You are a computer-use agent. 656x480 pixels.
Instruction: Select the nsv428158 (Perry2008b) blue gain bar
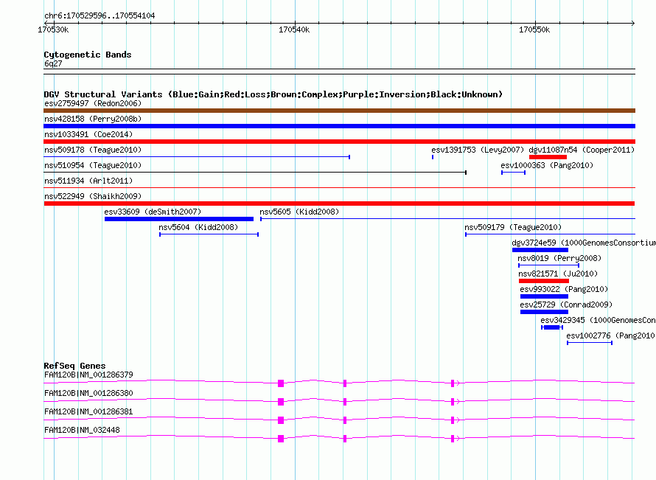click(x=339, y=126)
